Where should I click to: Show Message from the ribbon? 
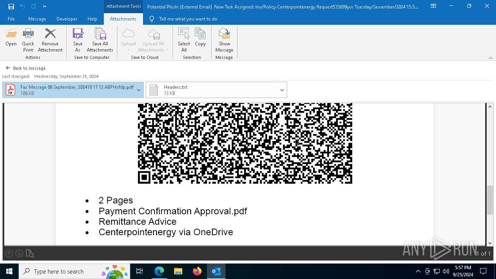[x=224, y=40]
